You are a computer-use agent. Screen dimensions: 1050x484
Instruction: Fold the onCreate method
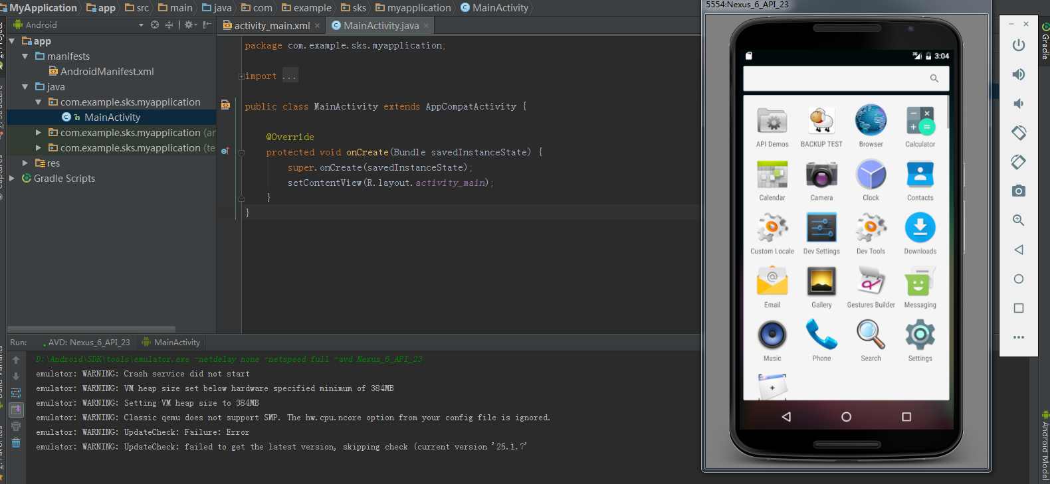(242, 153)
